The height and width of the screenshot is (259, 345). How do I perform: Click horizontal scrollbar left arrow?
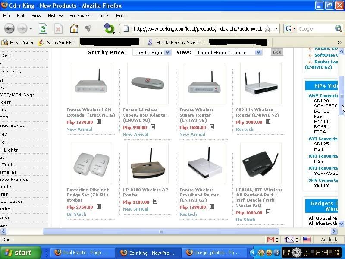(x=3, y=231)
